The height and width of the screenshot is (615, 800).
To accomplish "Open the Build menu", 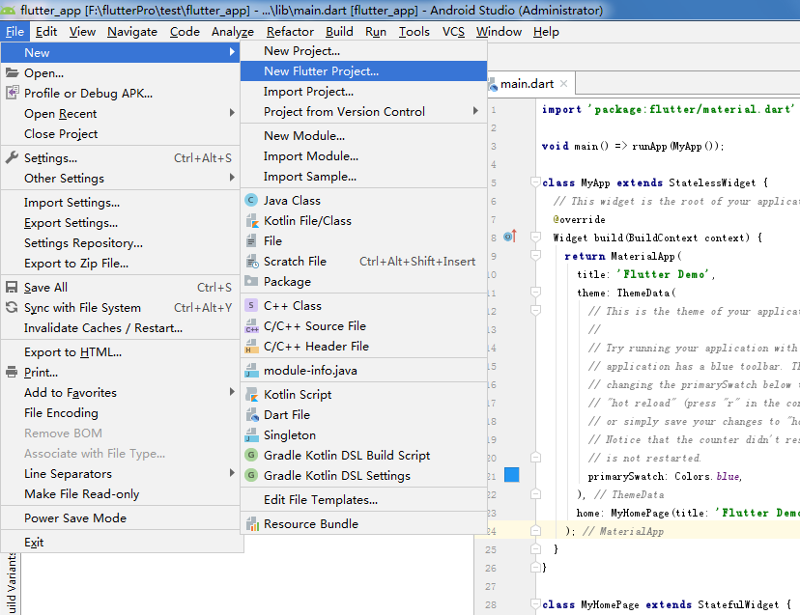I will 339,32.
